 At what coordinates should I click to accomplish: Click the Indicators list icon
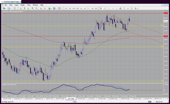pyautogui.click(x=49, y=8)
